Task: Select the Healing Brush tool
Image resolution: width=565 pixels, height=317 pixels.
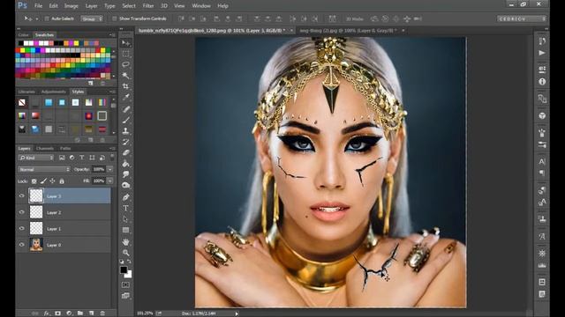Action: (125, 109)
